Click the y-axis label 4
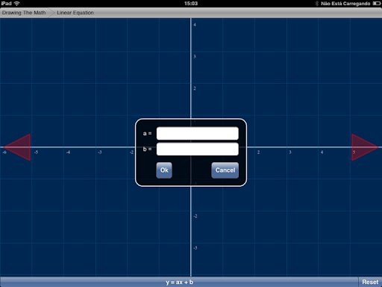This screenshot has width=382, height=287. (195, 25)
